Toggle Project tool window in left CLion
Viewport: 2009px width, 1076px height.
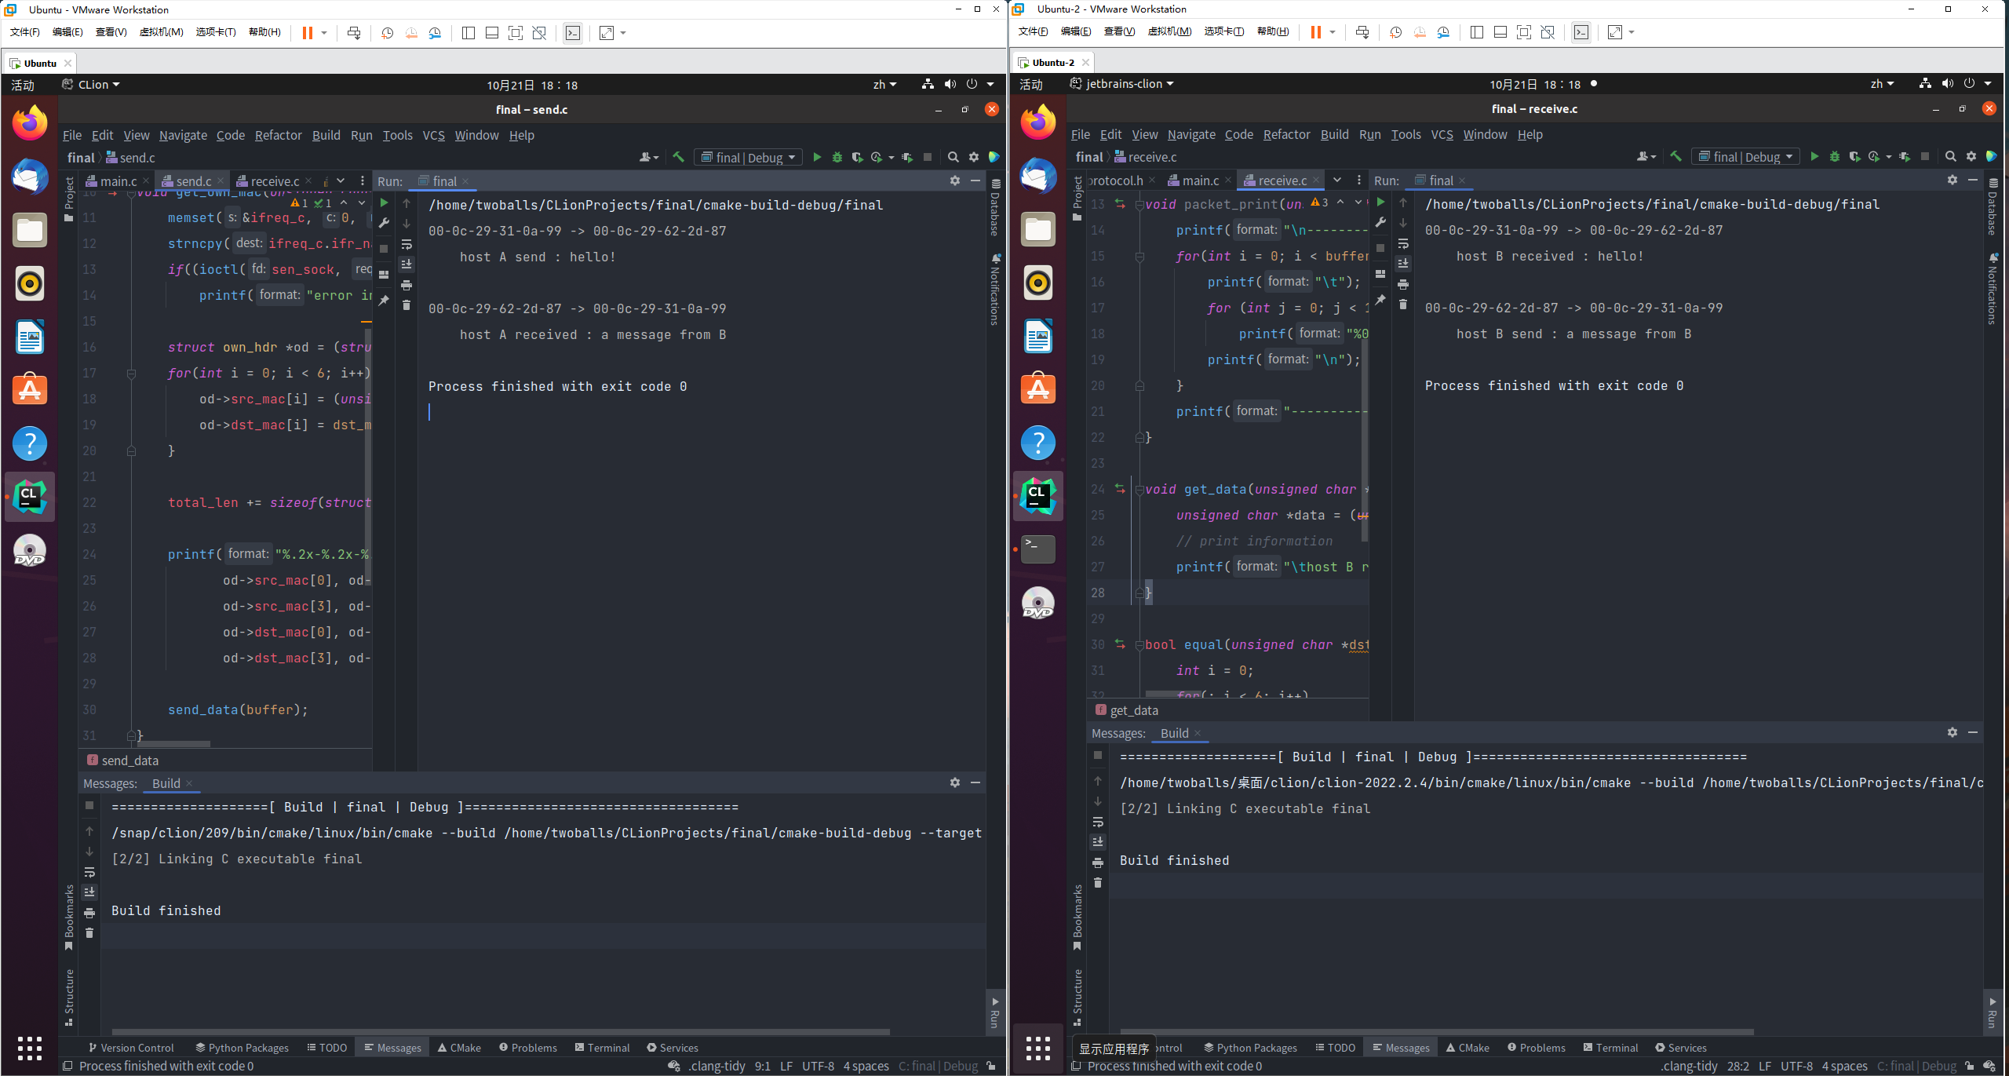click(69, 199)
